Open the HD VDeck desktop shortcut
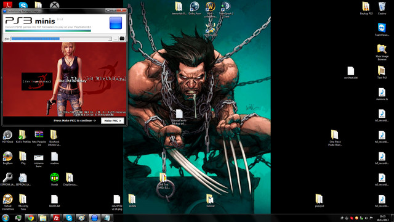 click(x=7, y=137)
